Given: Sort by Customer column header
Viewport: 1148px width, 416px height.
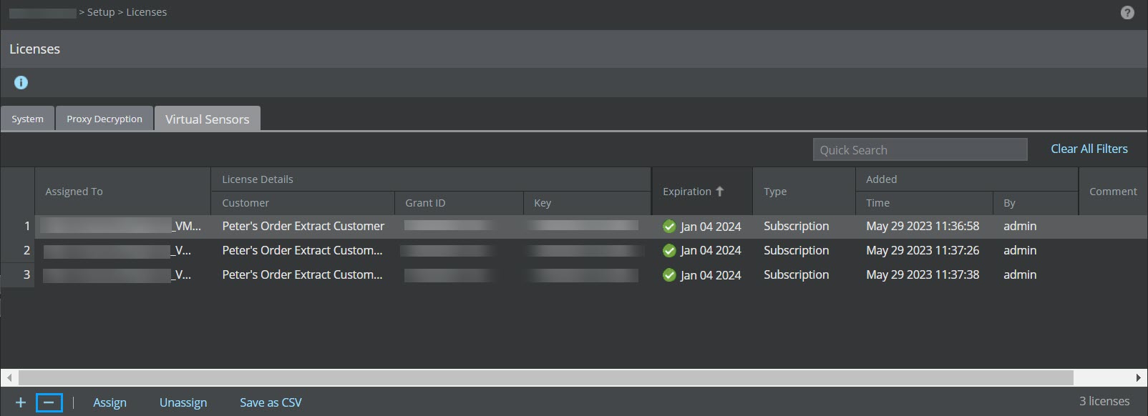Looking at the screenshot, I should [303, 203].
